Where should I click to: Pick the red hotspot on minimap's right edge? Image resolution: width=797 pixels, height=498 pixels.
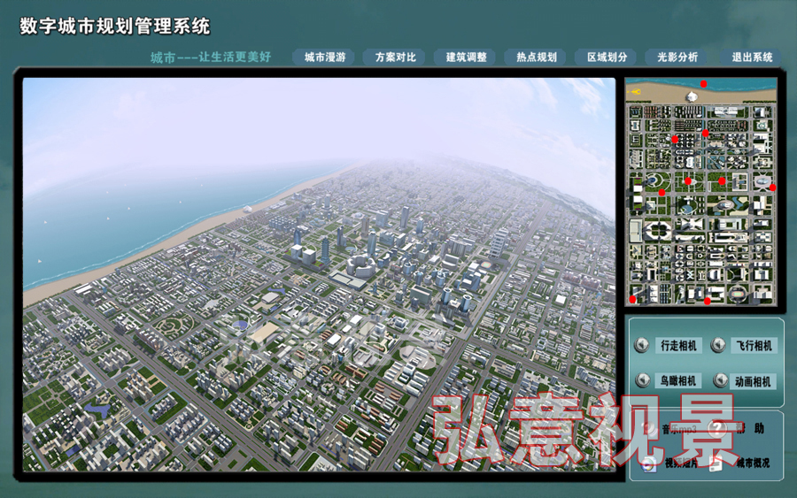coord(773,187)
